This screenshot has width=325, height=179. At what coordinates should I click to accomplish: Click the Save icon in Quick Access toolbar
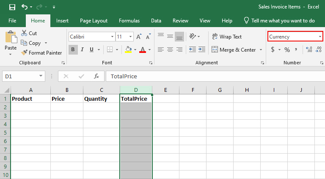pyautogui.click(x=12, y=7)
